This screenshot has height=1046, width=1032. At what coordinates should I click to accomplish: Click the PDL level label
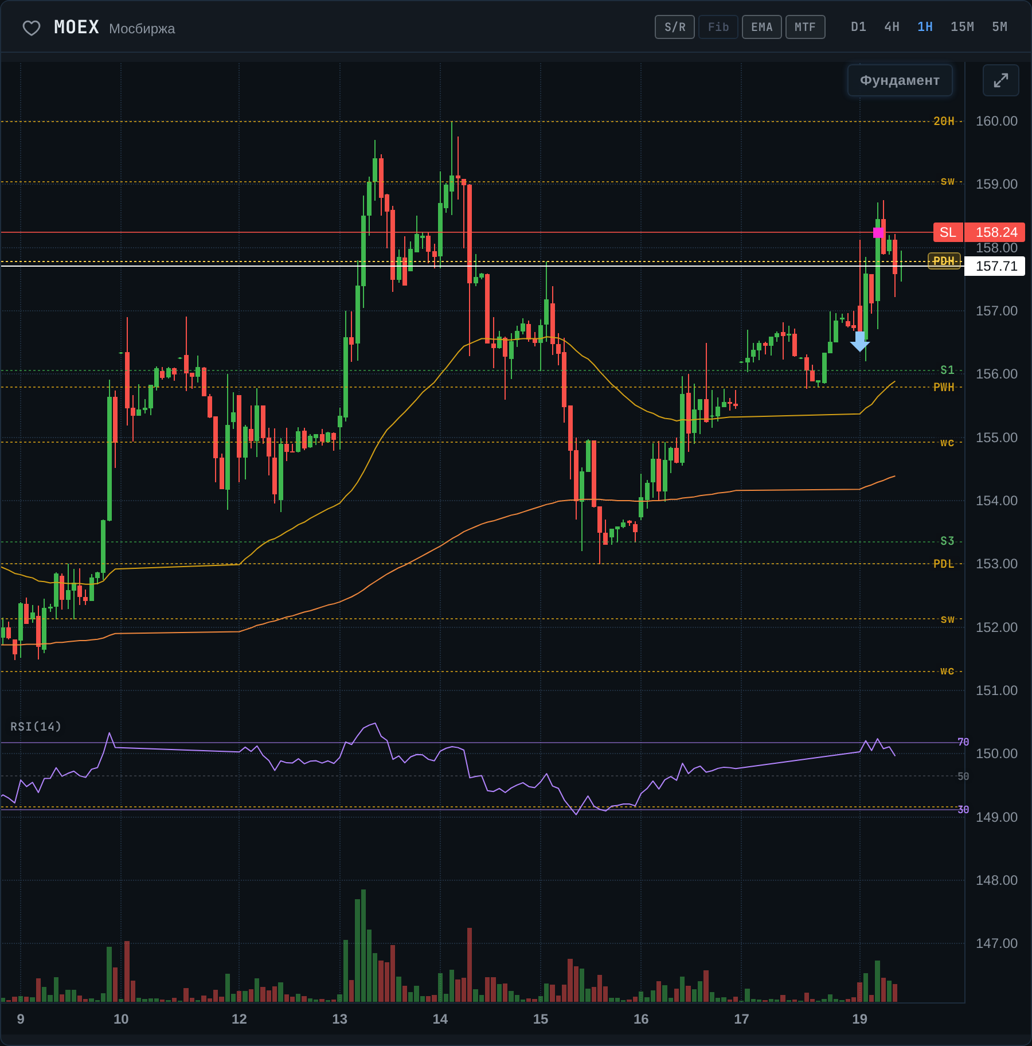[944, 564]
